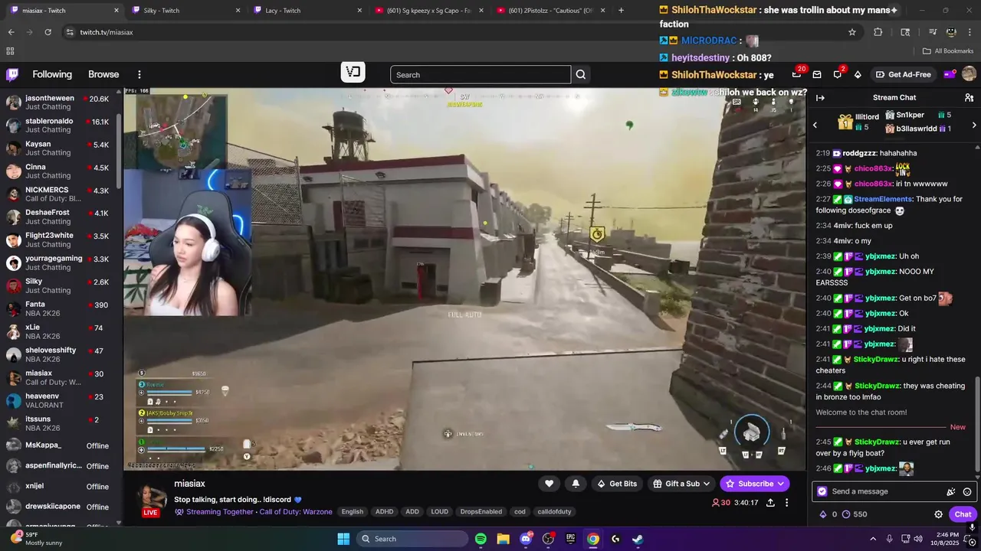Follow the channel with the heart button
The image size is (981, 551).
coord(549,484)
